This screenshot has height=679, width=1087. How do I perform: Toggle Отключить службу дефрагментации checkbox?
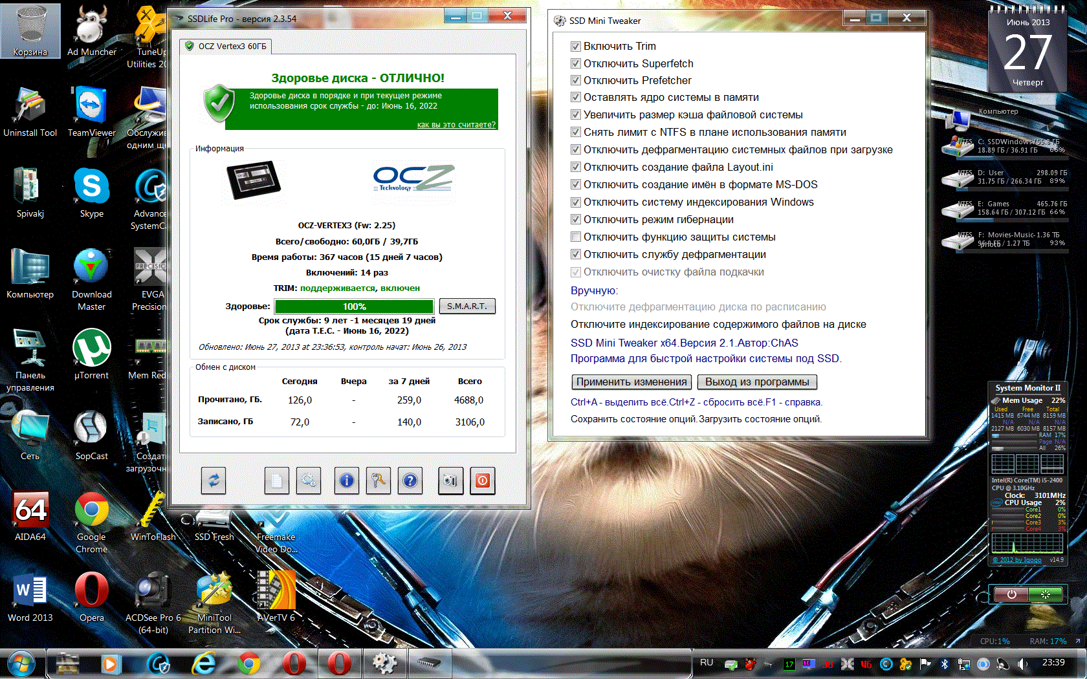(576, 255)
